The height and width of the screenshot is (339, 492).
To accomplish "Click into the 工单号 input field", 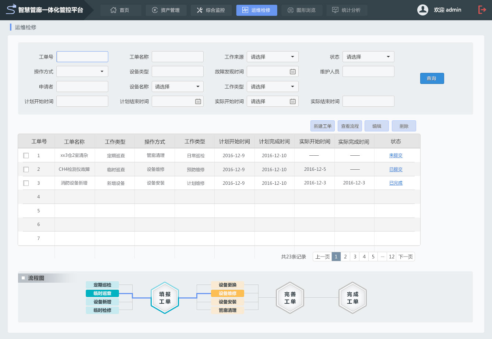I will point(82,57).
